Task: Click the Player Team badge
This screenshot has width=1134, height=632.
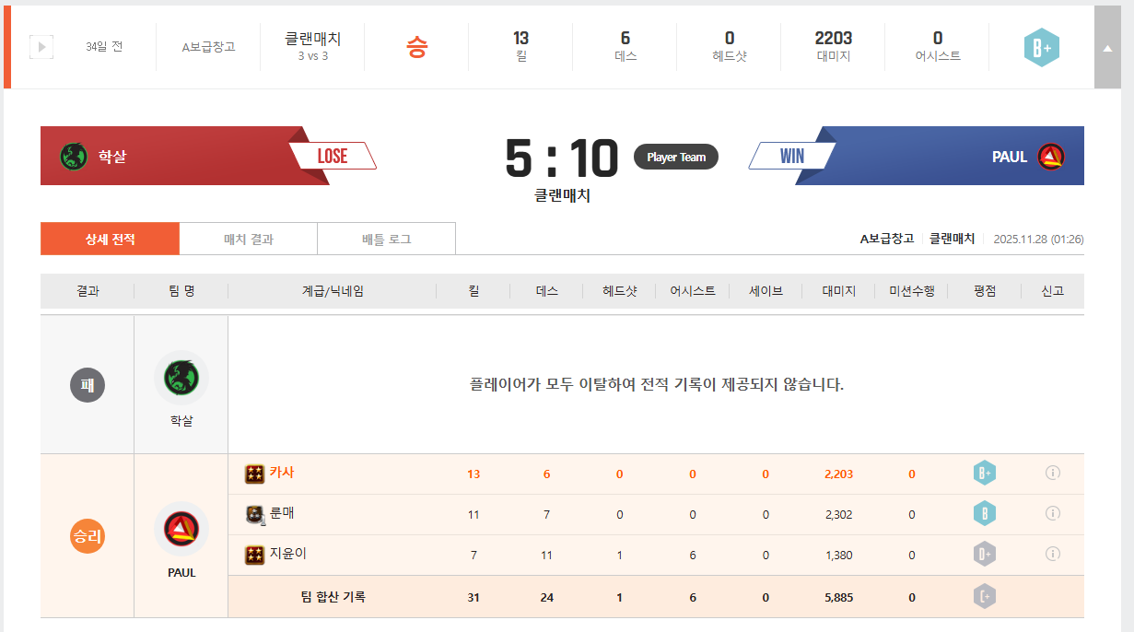Action: [x=675, y=157]
